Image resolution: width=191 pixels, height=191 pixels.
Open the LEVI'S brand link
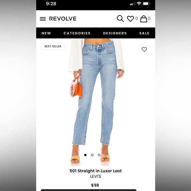(x=95, y=177)
